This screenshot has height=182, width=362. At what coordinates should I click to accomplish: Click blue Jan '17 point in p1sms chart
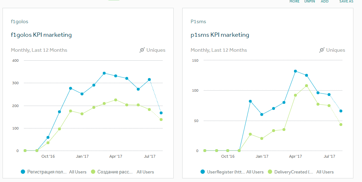click(x=262, y=114)
